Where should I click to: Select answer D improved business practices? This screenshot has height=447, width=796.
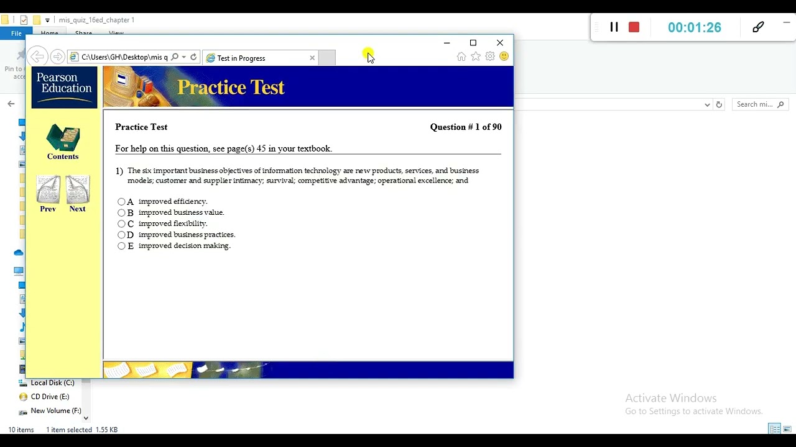[x=121, y=235]
